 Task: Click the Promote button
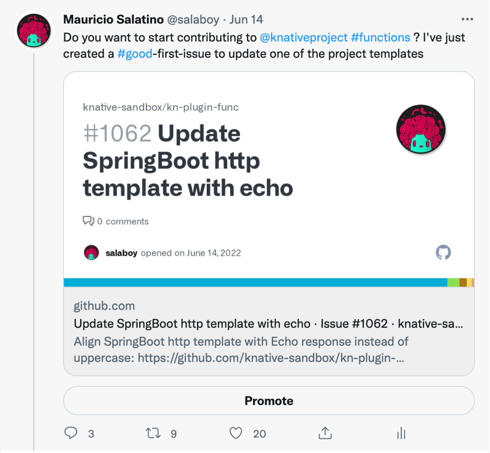point(269,400)
